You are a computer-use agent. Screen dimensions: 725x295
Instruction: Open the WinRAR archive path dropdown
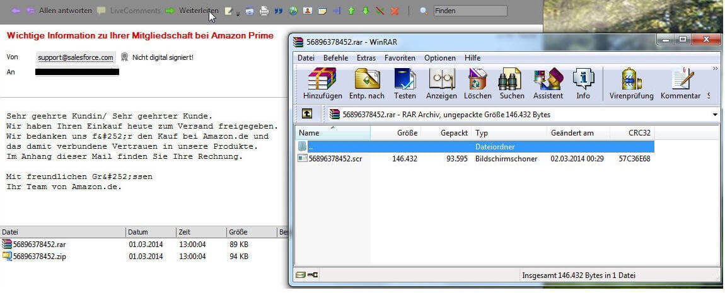[x=715, y=115]
